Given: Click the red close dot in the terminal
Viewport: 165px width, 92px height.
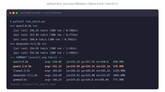Looking at the screenshot, I should pyautogui.click(x=10, y=13).
